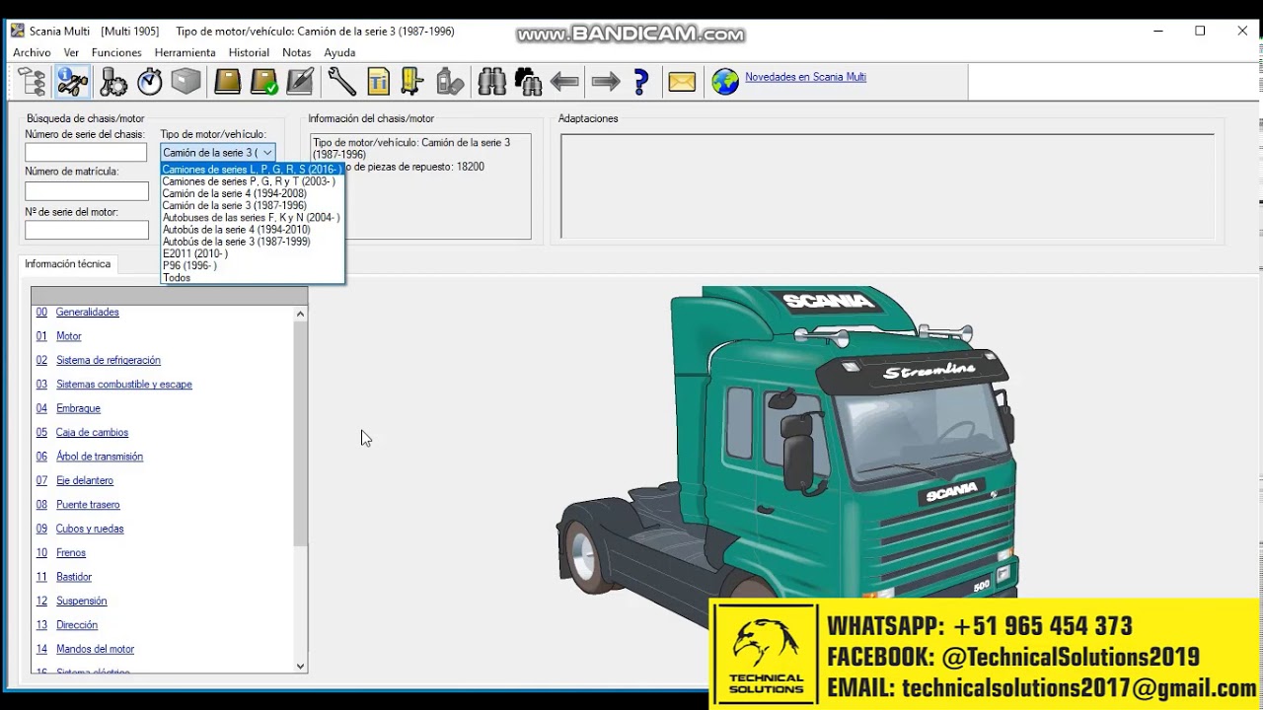Choose Autobús de la serie 4 (1994-2010)

click(x=252, y=230)
